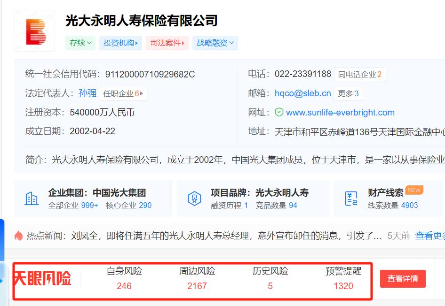Click 查看更多 news link
This screenshot has width=445, height=306.
(x=429, y=236)
